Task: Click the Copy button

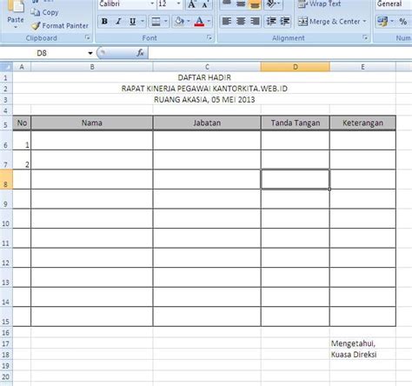Action: pos(45,12)
